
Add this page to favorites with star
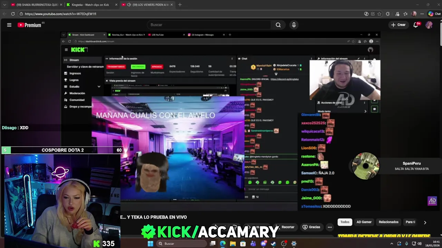(x=379, y=14)
